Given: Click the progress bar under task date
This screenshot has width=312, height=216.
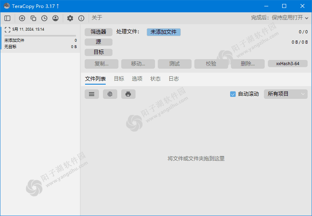Looking at the screenshot, I should coord(40,36).
